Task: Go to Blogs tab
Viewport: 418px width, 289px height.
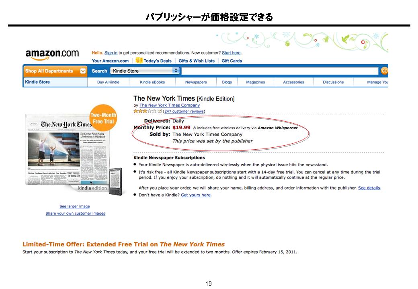Action: pos(227,82)
